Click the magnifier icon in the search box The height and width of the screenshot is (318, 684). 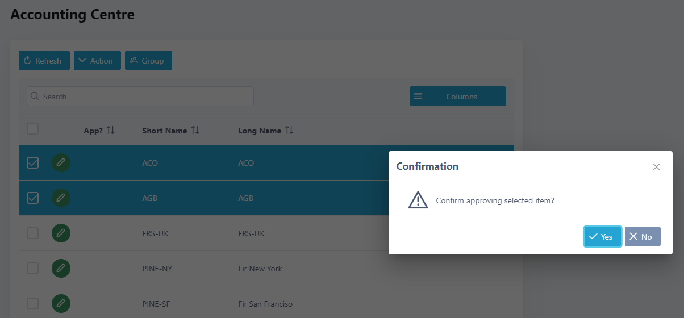pos(35,97)
